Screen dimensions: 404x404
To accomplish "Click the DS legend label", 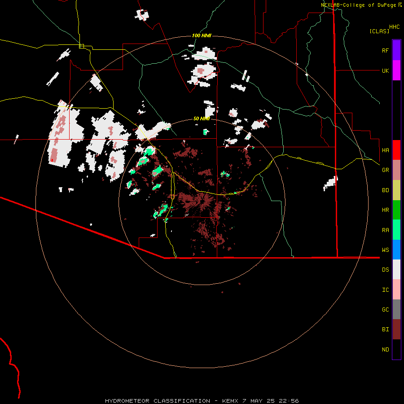I will pos(385,270).
